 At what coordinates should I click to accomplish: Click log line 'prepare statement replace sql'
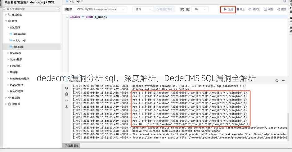click(159, 86)
